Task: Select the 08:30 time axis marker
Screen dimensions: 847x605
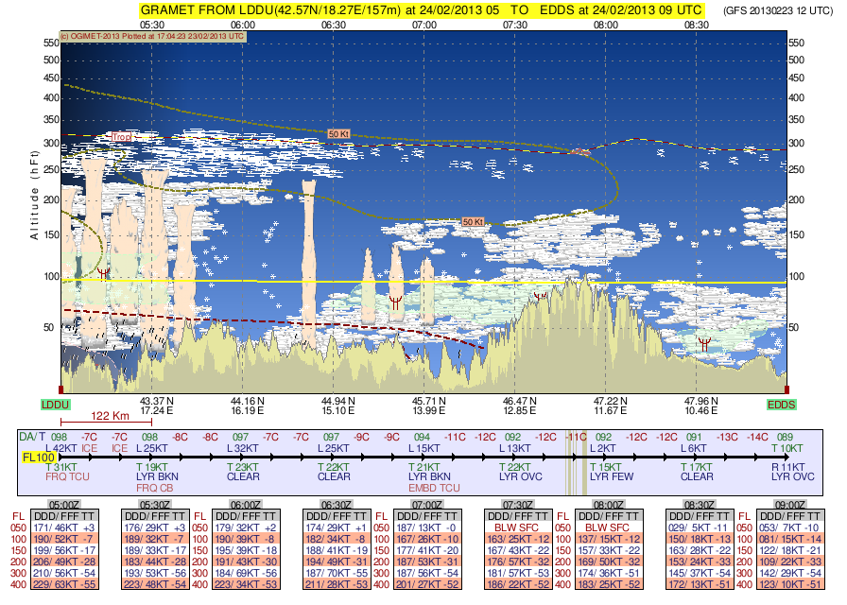Action: point(697,23)
